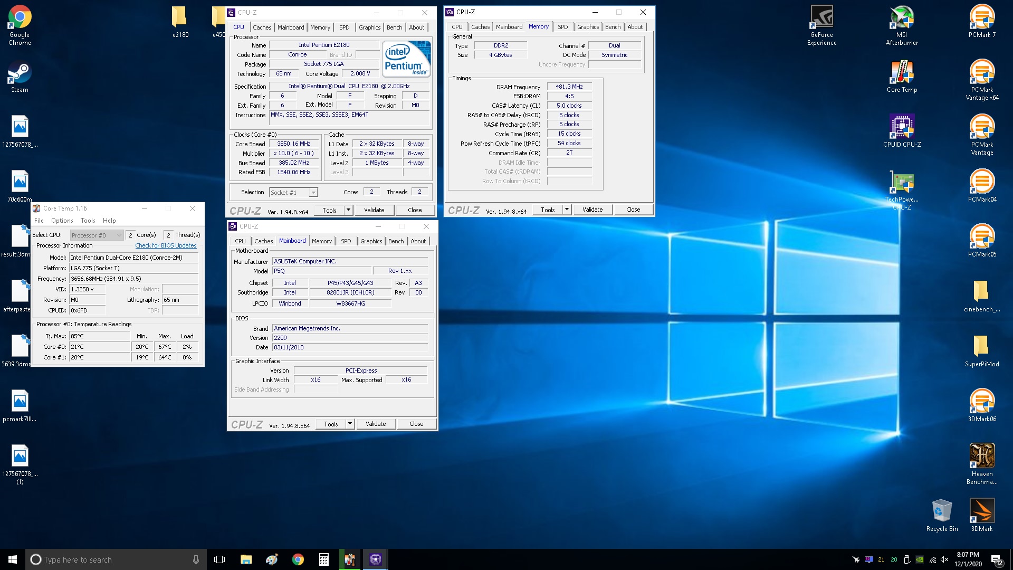Click Tools button in Mainboard window
This screenshot has width=1013, height=570.
point(331,424)
